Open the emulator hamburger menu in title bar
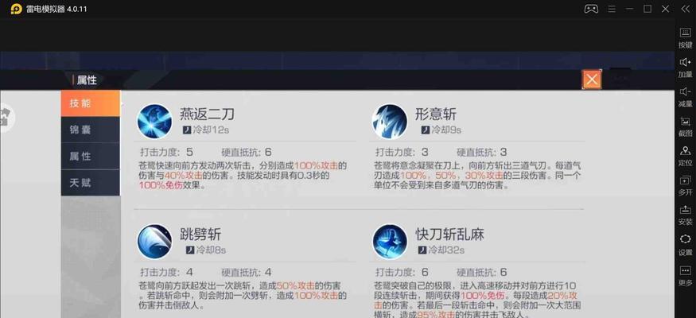The width and height of the screenshot is (696, 318). [x=612, y=9]
